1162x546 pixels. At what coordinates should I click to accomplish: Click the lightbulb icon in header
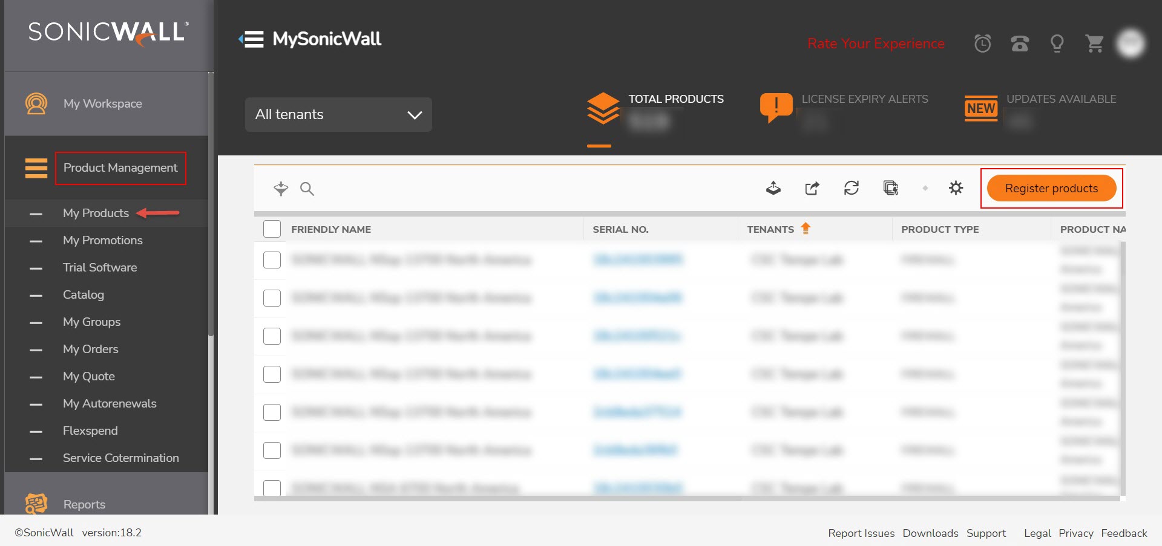1057,44
